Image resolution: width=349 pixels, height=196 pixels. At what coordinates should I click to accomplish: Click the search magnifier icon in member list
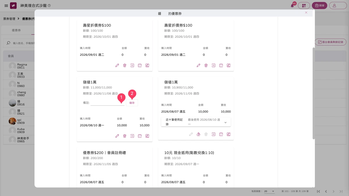8,43
